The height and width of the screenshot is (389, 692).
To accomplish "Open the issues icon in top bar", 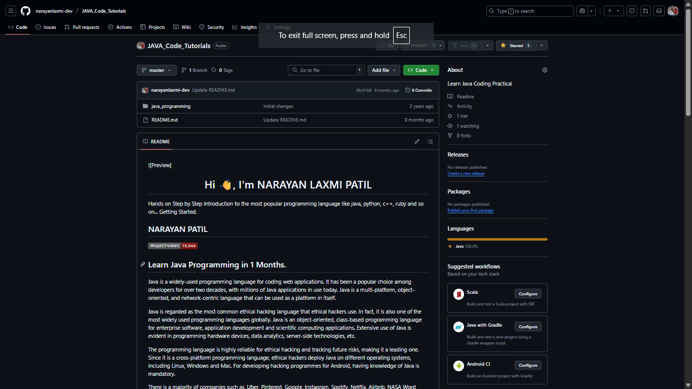I will [x=632, y=11].
